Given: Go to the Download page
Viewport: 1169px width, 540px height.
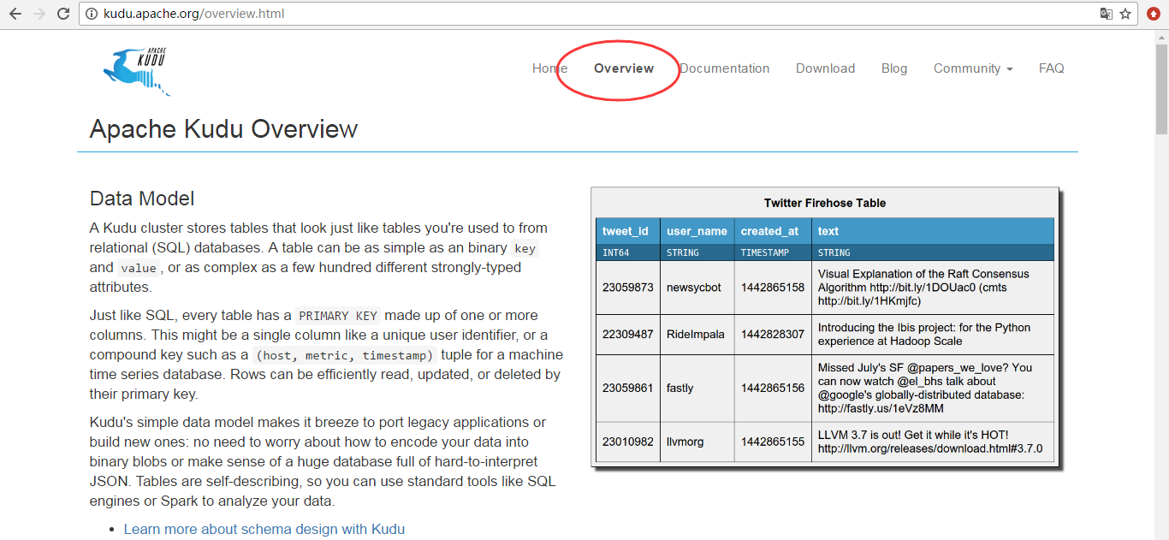Looking at the screenshot, I should (x=825, y=68).
